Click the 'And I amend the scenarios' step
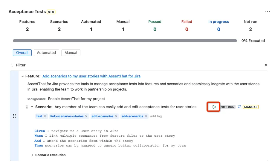 pos(84,141)
